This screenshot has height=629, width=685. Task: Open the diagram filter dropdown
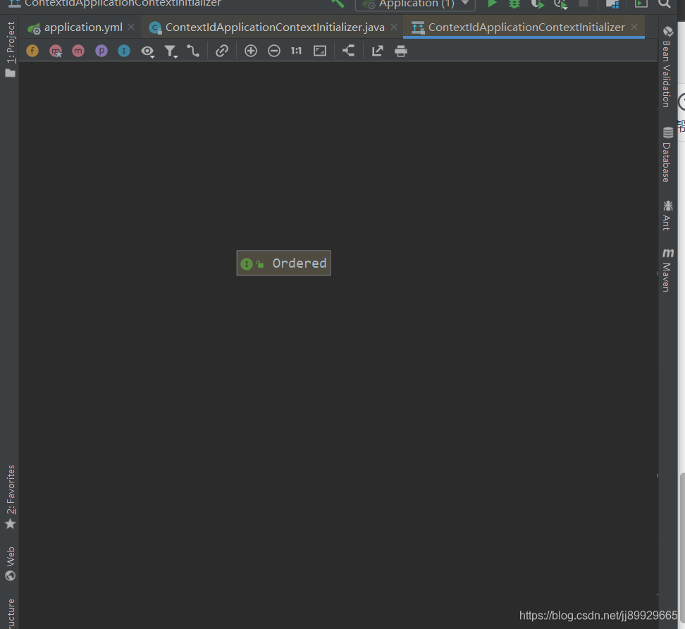tap(171, 51)
